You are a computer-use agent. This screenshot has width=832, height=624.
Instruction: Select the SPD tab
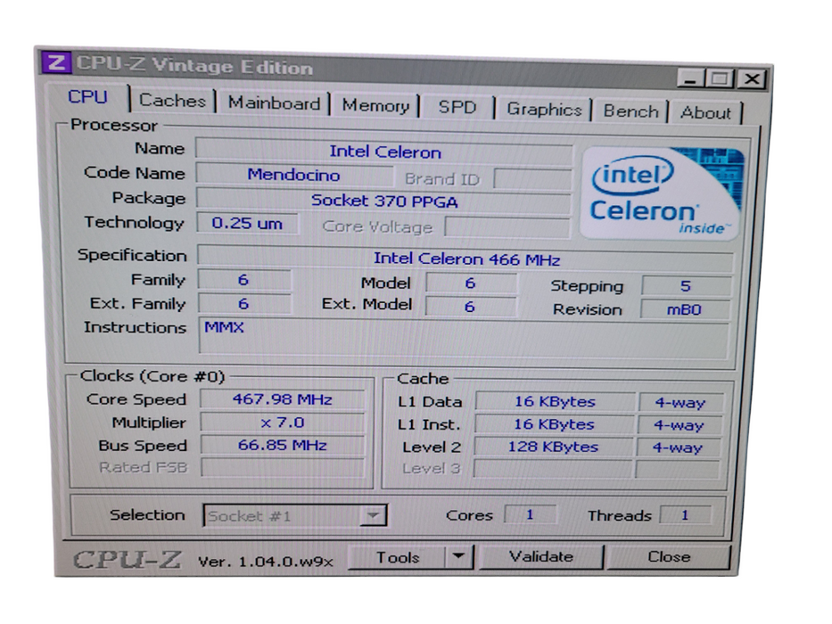[457, 107]
